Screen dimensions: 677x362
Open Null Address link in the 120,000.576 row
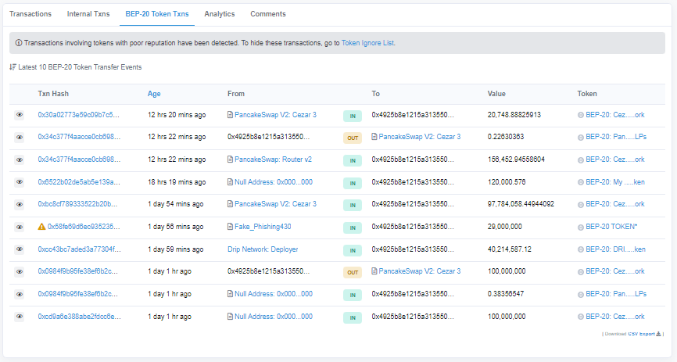[274, 182]
